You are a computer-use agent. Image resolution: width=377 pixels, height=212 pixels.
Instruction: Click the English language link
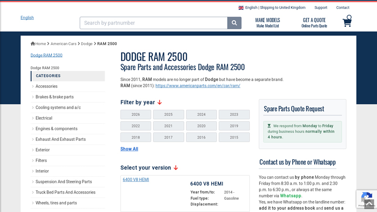point(27,17)
